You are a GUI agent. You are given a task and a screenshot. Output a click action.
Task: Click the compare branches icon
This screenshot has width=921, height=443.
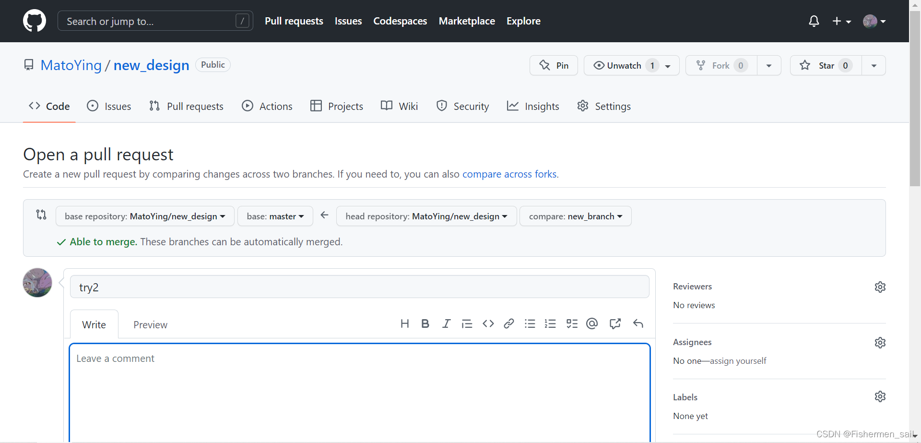pyautogui.click(x=41, y=215)
